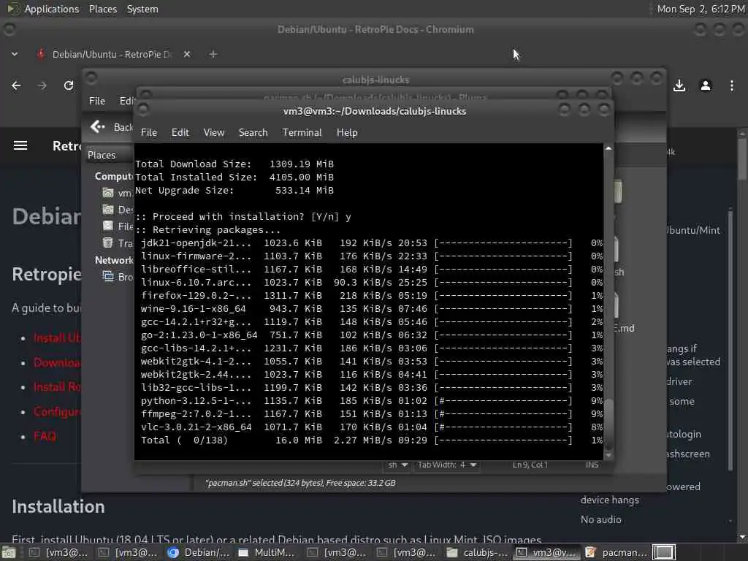Open the terminal Search menu
The width and height of the screenshot is (748, 561).
click(253, 133)
